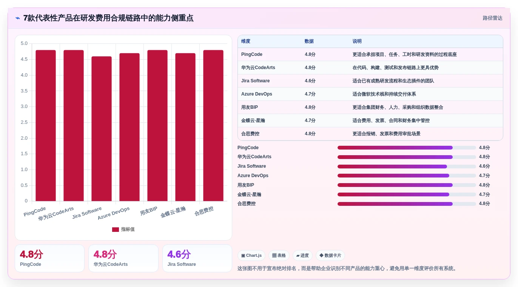
Task: Click the 表格 tag chip
Action: (x=279, y=256)
